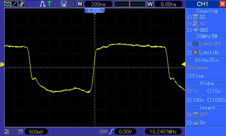Click the dual waveform display icon
The height and width of the screenshot is (136, 226).
click(x=7, y=4)
